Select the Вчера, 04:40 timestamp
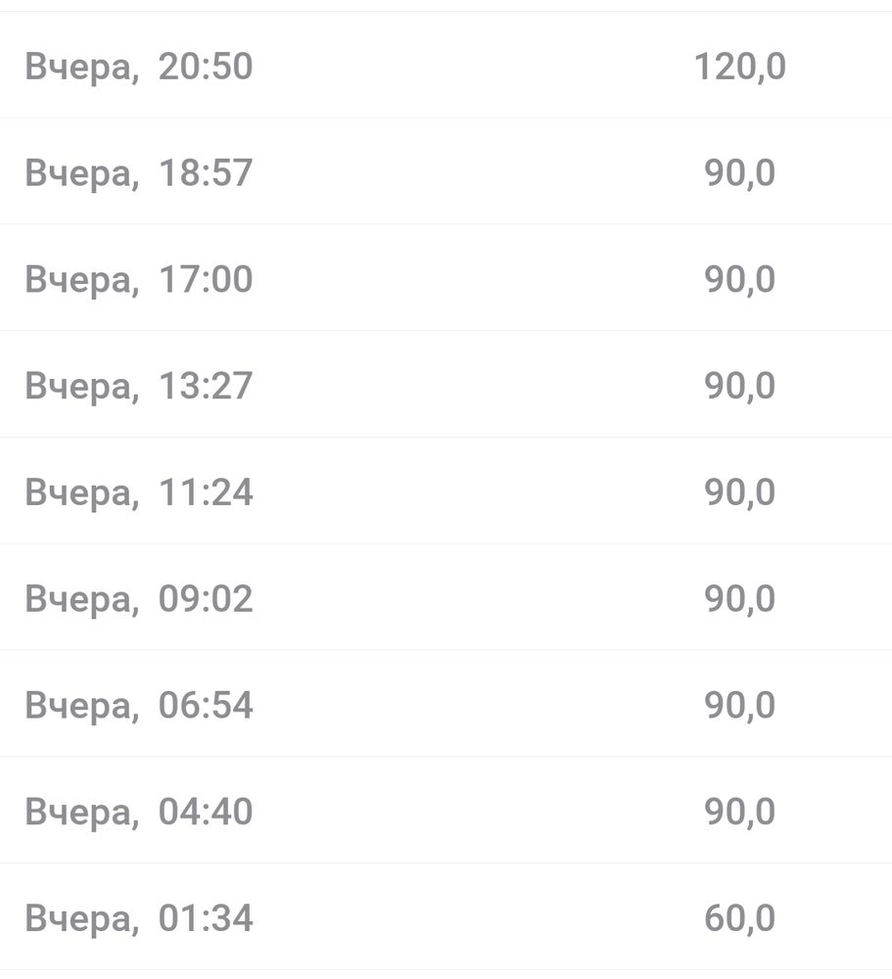The image size is (892, 979). click(139, 813)
